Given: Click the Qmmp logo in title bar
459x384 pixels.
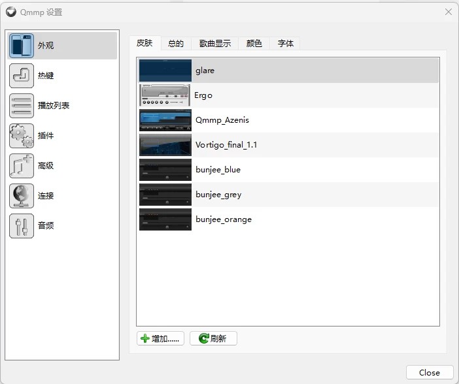Looking at the screenshot, I should click(10, 12).
